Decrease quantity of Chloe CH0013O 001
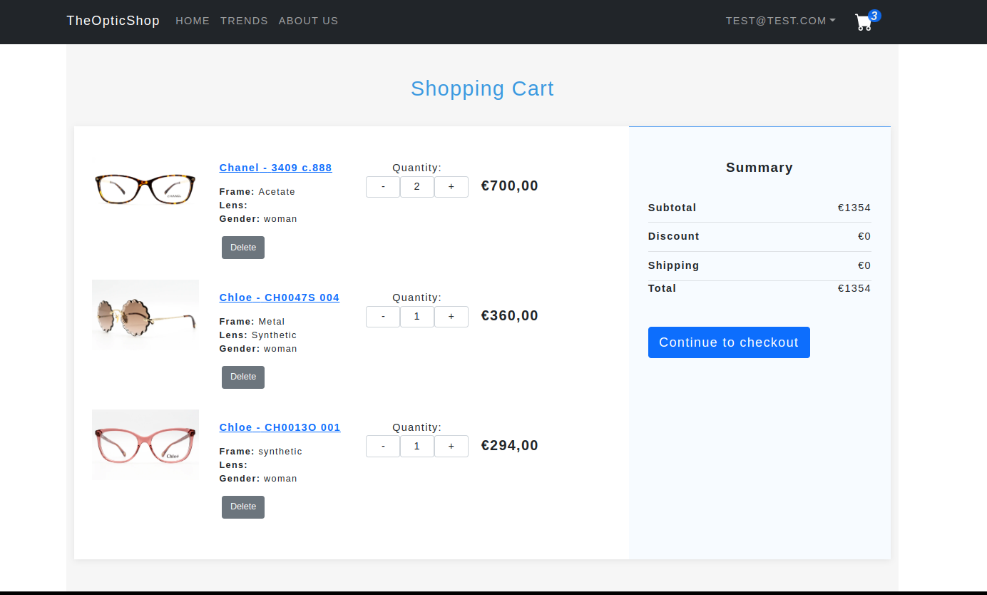The height and width of the screenshot is (595, 987). pos(383,446)
